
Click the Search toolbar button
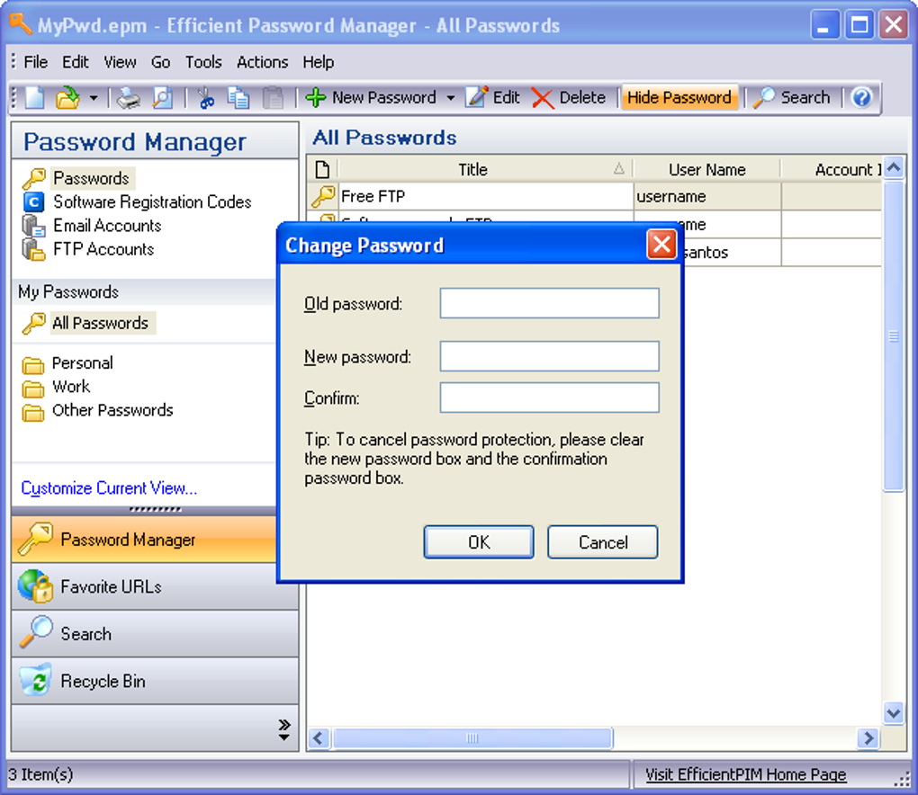pyautogui.click(x=791, y=98)
